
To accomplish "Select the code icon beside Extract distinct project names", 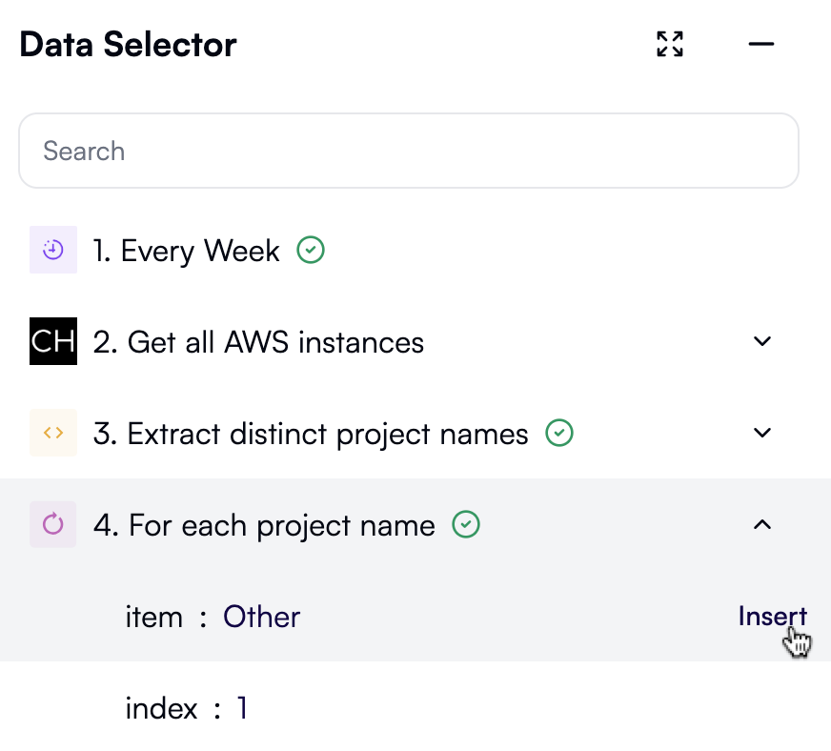I will (52, 433).
